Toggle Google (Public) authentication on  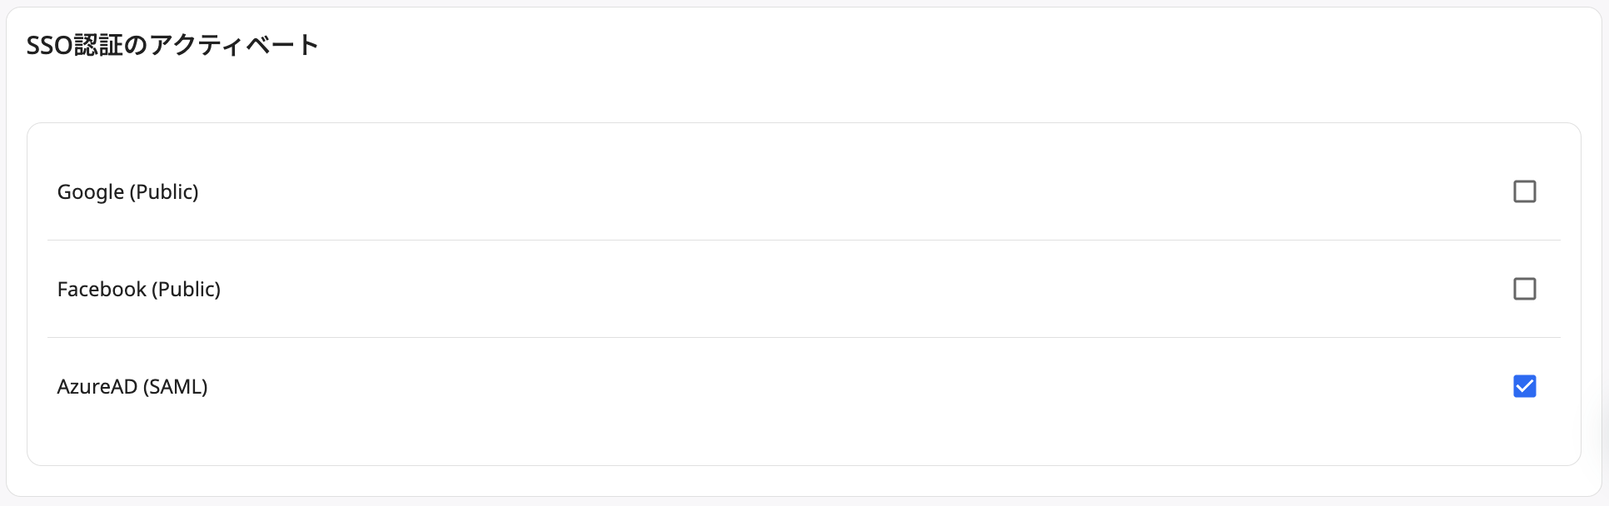tap(1525, 191)
